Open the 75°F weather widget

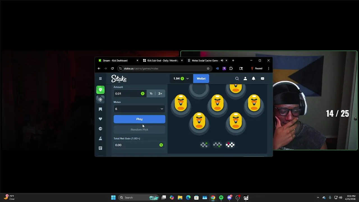point(9,198)
